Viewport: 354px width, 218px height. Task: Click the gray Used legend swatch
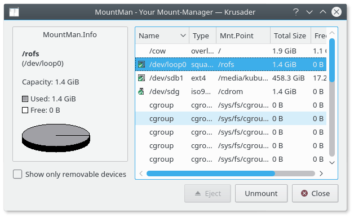[x=25, y=99]
